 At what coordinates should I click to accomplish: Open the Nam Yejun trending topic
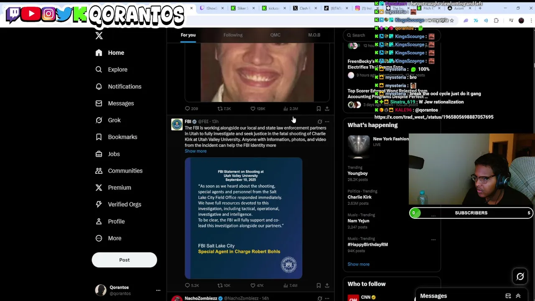pyautogui.click(x=359, y=221)
